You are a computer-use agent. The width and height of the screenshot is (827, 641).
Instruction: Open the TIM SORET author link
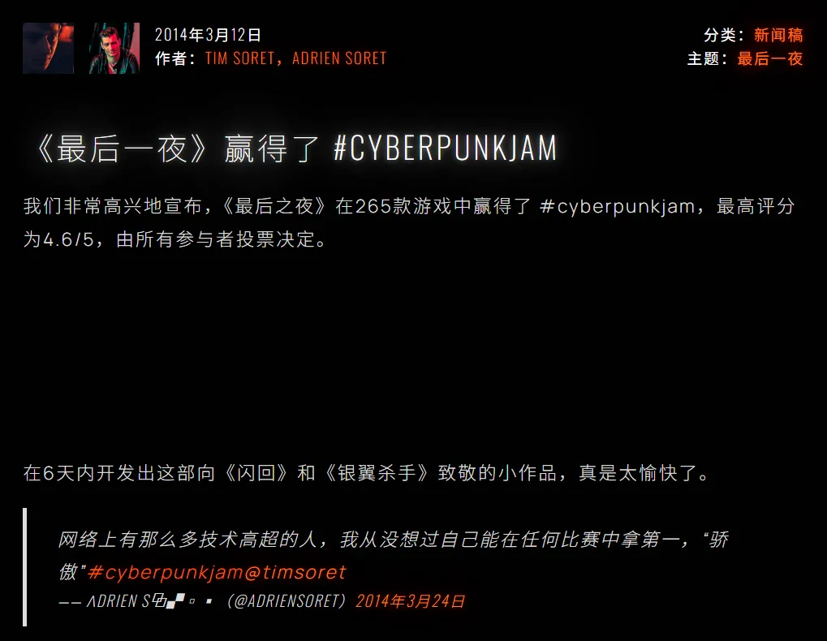pos(240,58)
